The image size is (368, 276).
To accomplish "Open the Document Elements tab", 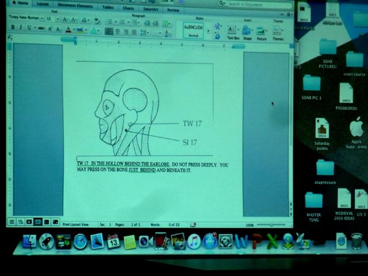I will click(x=75, y=4).
